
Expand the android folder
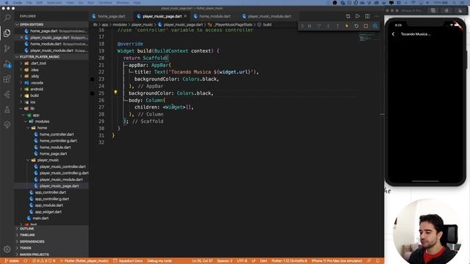point(37,89)
